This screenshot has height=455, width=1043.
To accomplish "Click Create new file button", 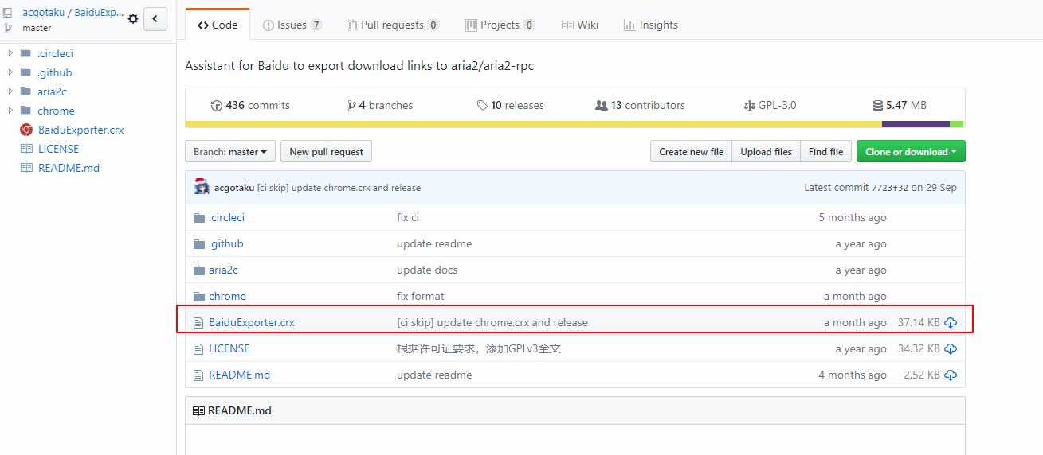I will click(691, 151).
